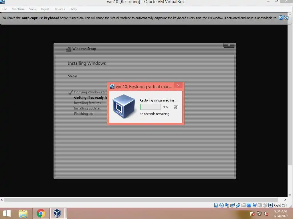Viewport: 293px width, 219px height.
Task: Open the Action Center flag tray icon
Action: point(252,214)
